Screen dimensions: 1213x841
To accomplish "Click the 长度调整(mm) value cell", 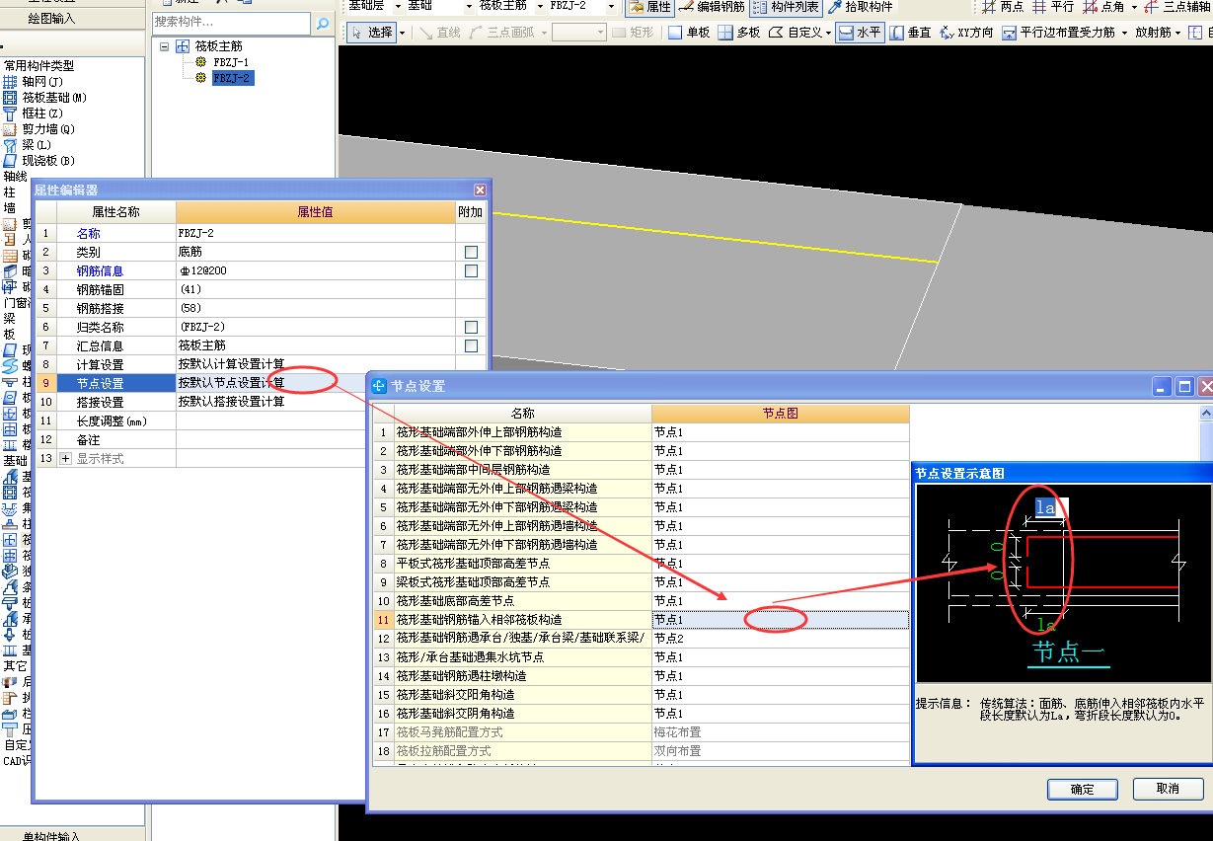I will (x=316, y=420).
